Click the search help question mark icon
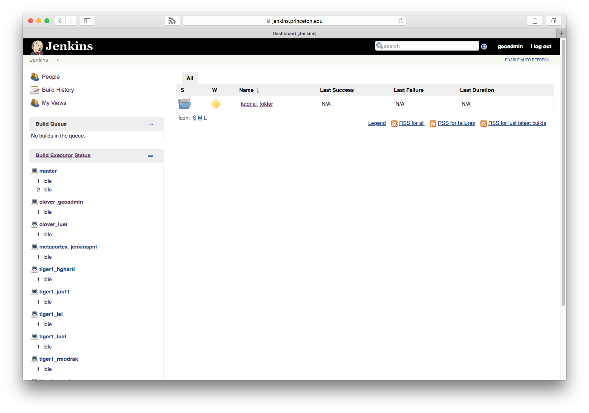 point(484,47)
